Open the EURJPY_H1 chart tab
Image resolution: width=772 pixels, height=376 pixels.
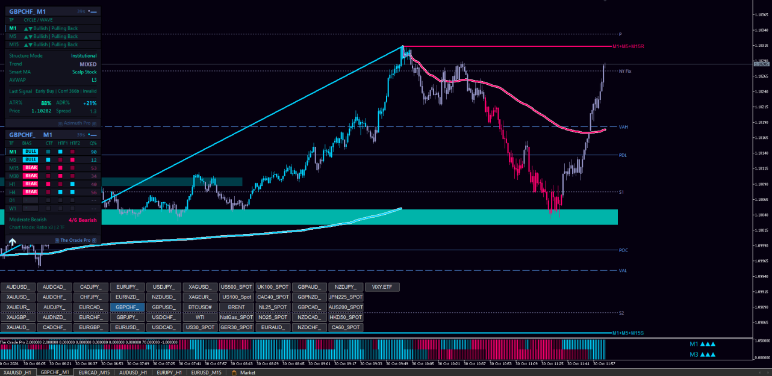(170, 372)
